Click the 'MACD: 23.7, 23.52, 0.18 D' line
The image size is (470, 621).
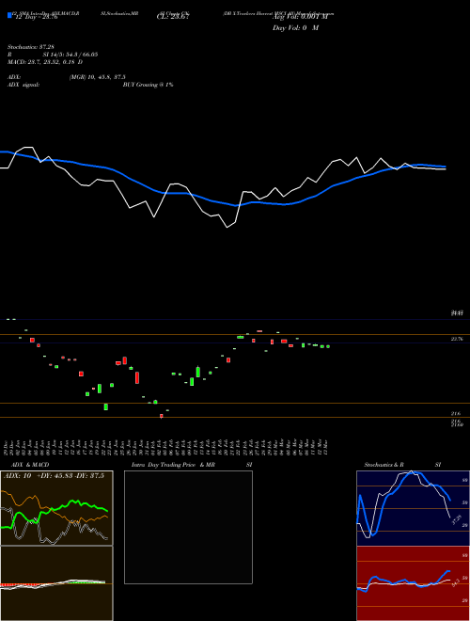(x=45, y=62)
